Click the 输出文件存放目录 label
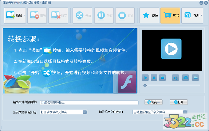Screen dimensions: 209x131 tap(25, 102)
